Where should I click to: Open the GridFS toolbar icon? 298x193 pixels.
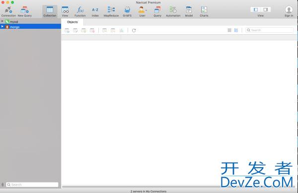127,11
